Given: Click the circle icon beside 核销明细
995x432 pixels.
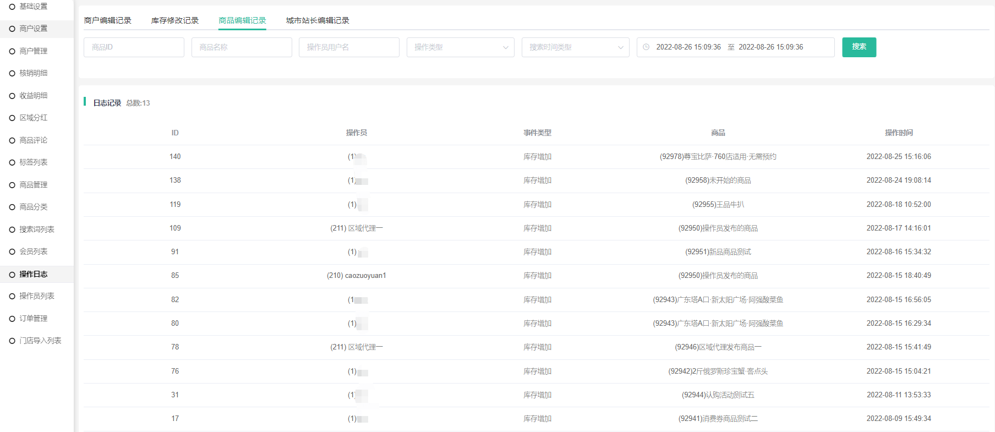Looking at the screenshot, I should click(12, 74).
